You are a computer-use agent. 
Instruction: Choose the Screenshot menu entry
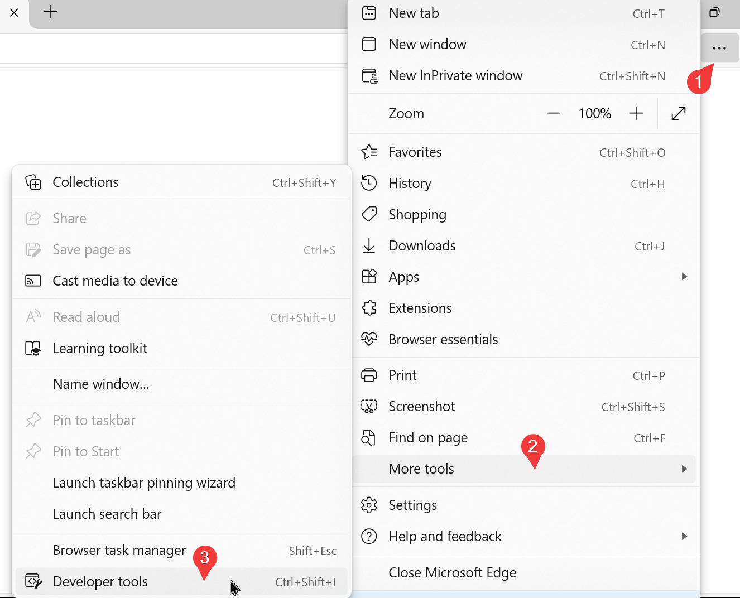point(523,407)
